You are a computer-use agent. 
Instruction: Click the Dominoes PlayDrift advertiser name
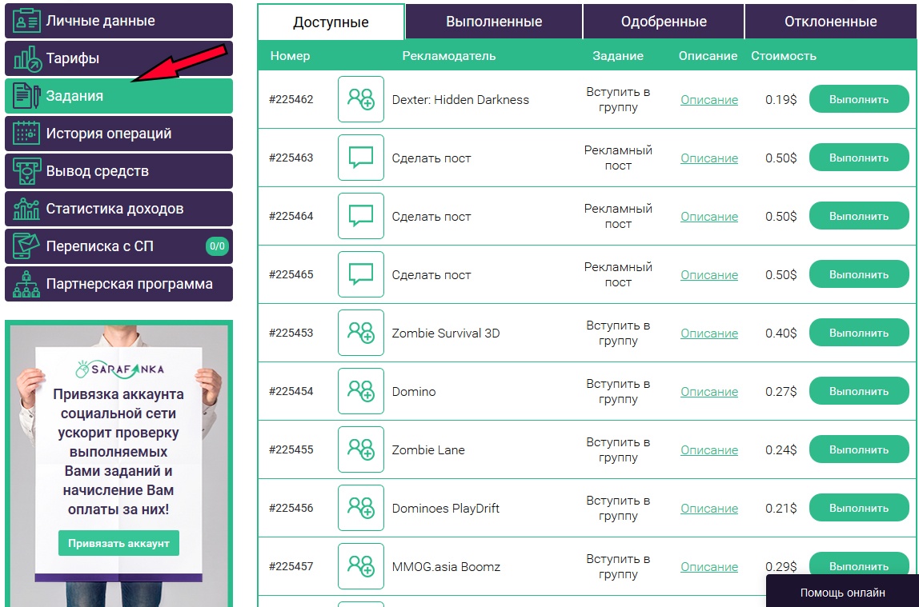tap(445, 509)
